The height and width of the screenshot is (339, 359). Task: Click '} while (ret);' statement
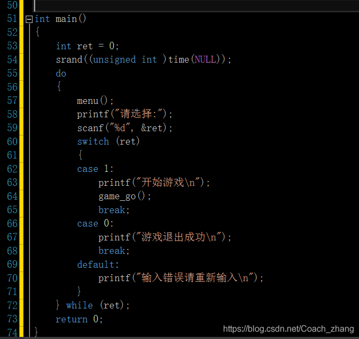(93, 305)
